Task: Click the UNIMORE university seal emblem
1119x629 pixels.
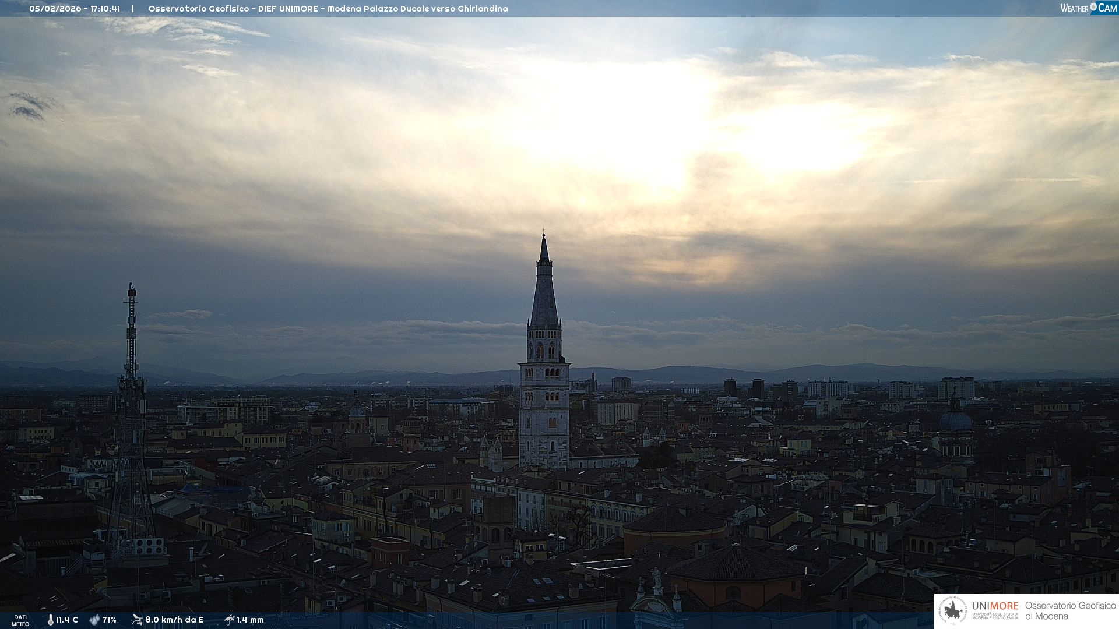Action: tap(953, 611)
